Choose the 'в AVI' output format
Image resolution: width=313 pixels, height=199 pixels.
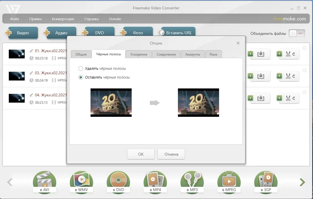[45, 182]
